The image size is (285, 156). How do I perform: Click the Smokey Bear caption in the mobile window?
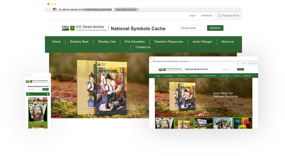pyautogui.click(x=38, y=123)
